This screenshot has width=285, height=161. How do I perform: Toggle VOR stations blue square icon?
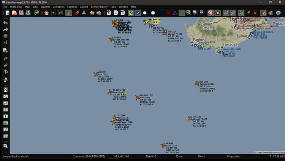pos(161,13)
